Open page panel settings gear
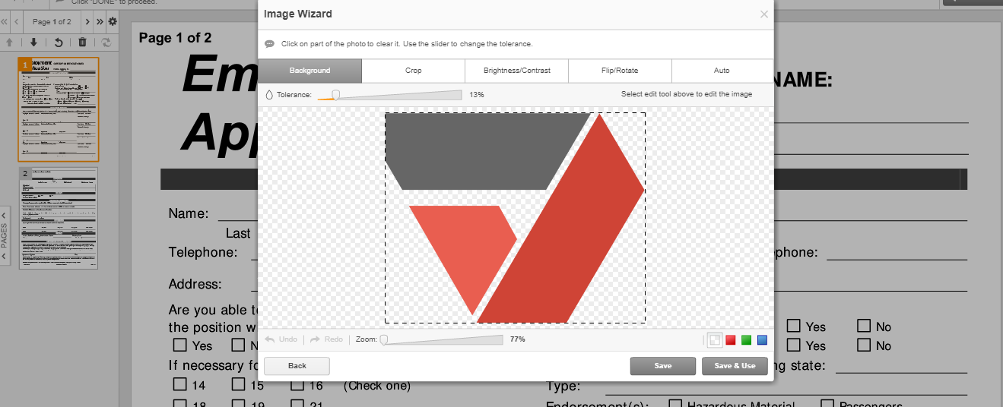1003x407 pixels. click(113, 21)
